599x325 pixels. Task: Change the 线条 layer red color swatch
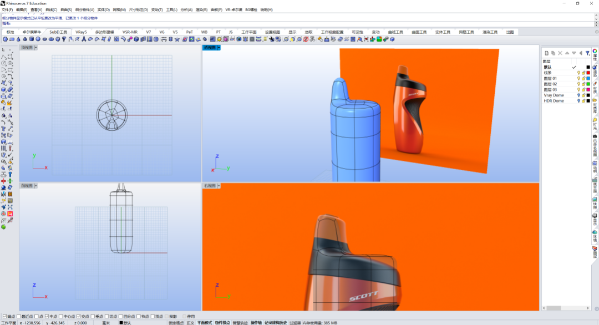tap(588, 73)
